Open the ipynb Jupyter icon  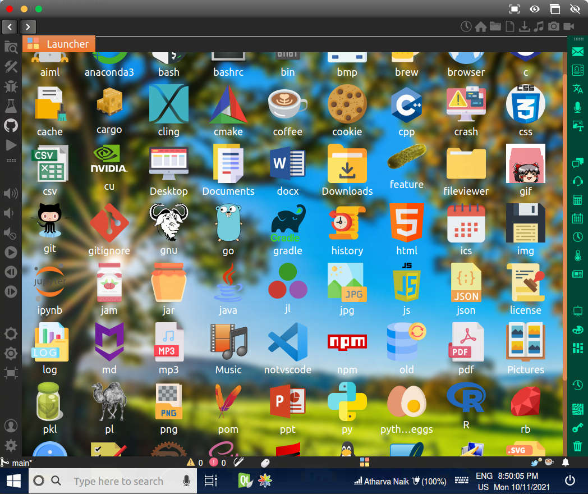point(50,282)
